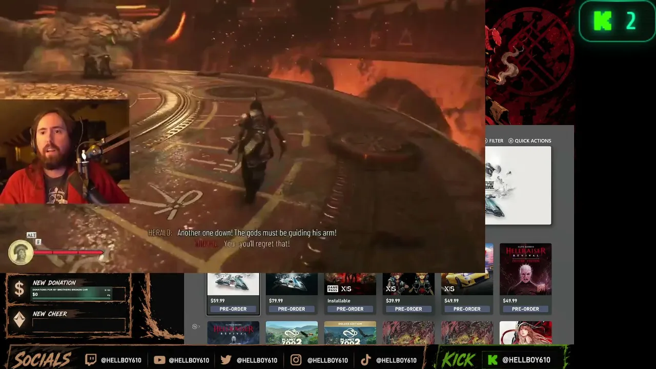Click the Twitter bird icon
Screen dimensions: 656x369
(x=226, y=360)
